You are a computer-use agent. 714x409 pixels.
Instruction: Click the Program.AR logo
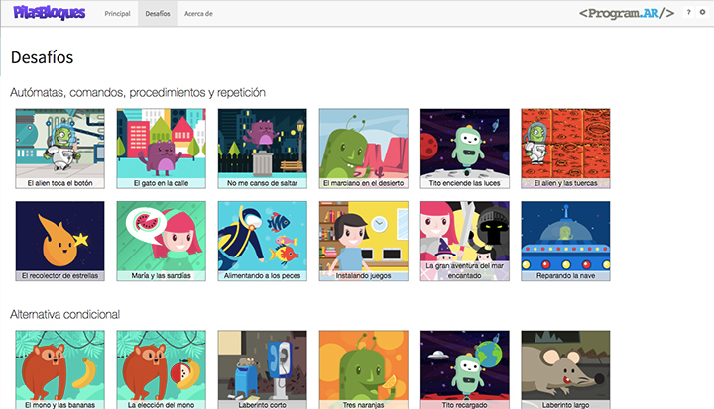coord(626,14)
